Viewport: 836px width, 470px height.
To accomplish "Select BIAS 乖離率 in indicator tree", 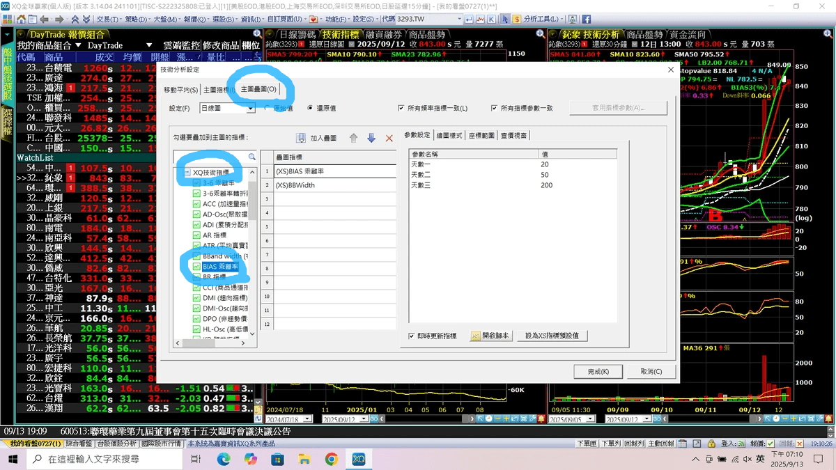I will [220, 266].
